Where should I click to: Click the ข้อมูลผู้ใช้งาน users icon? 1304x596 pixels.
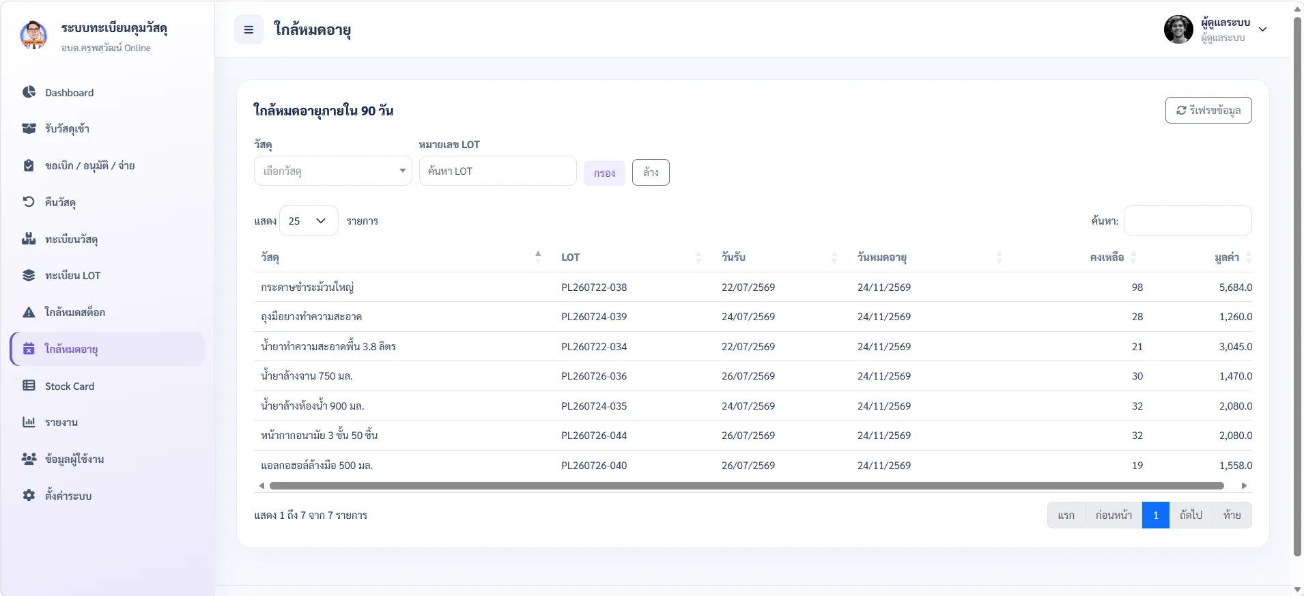point(29,459)
